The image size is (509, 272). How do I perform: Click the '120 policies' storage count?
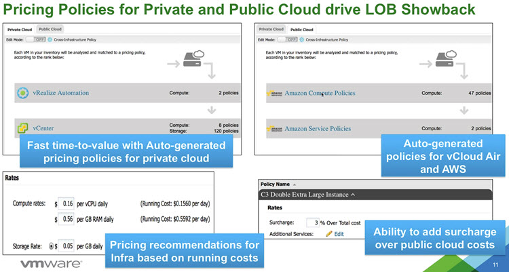click(226, 131)
